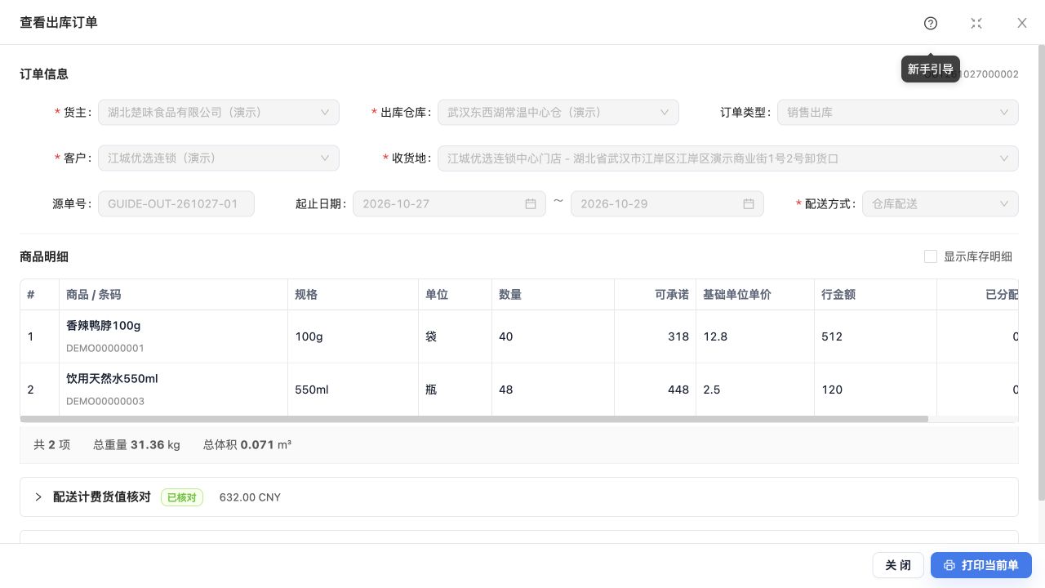Click quantity value 40
This screenshot has width=1045, height=588.
(x=506, y=336)
